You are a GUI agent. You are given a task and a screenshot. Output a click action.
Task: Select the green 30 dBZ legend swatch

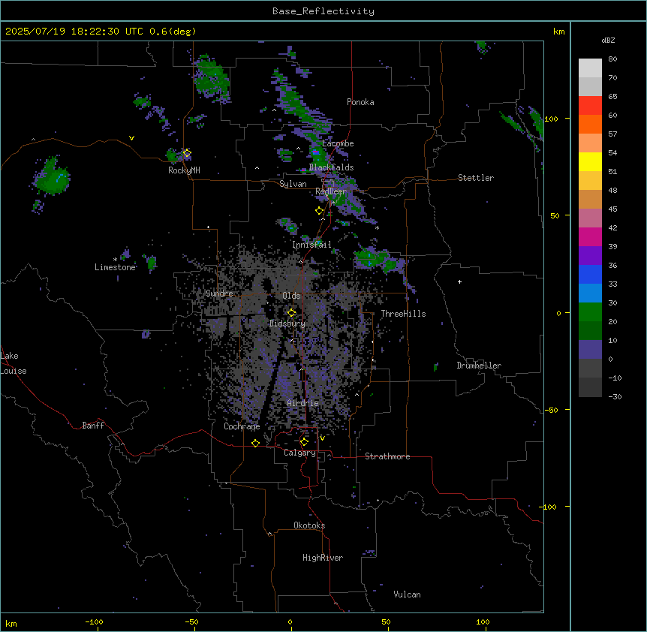tap(590, 312)
